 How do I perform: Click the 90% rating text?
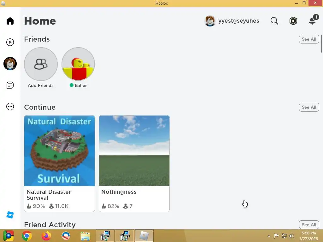39,206
